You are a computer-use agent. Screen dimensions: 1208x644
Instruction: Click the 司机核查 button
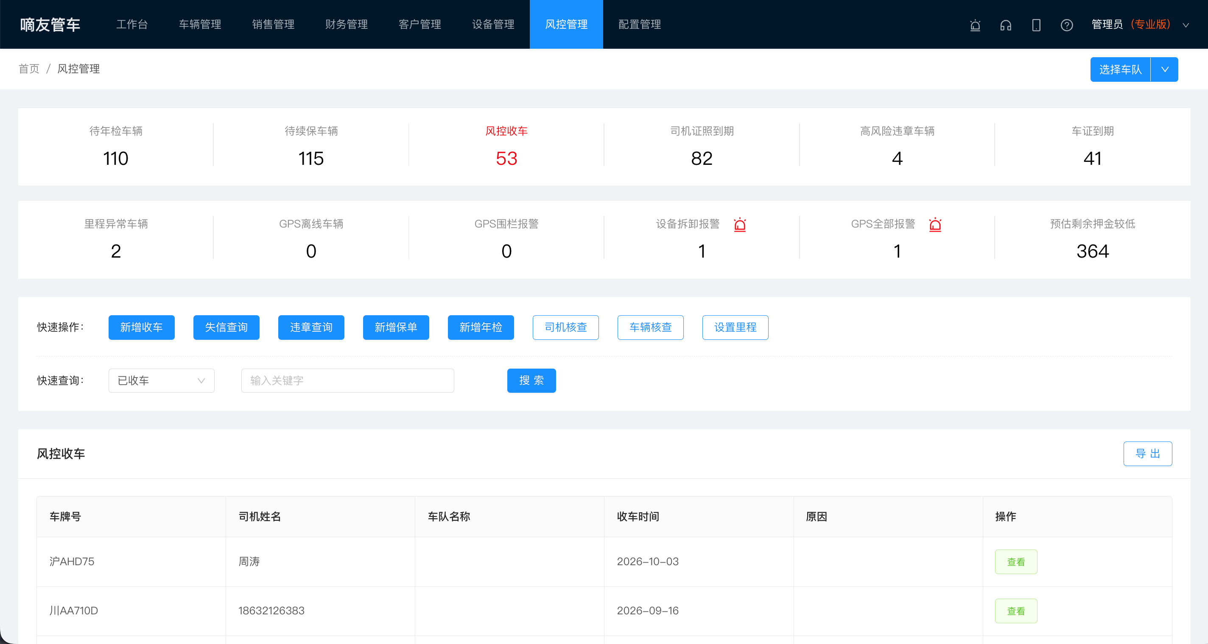[565, 328]
